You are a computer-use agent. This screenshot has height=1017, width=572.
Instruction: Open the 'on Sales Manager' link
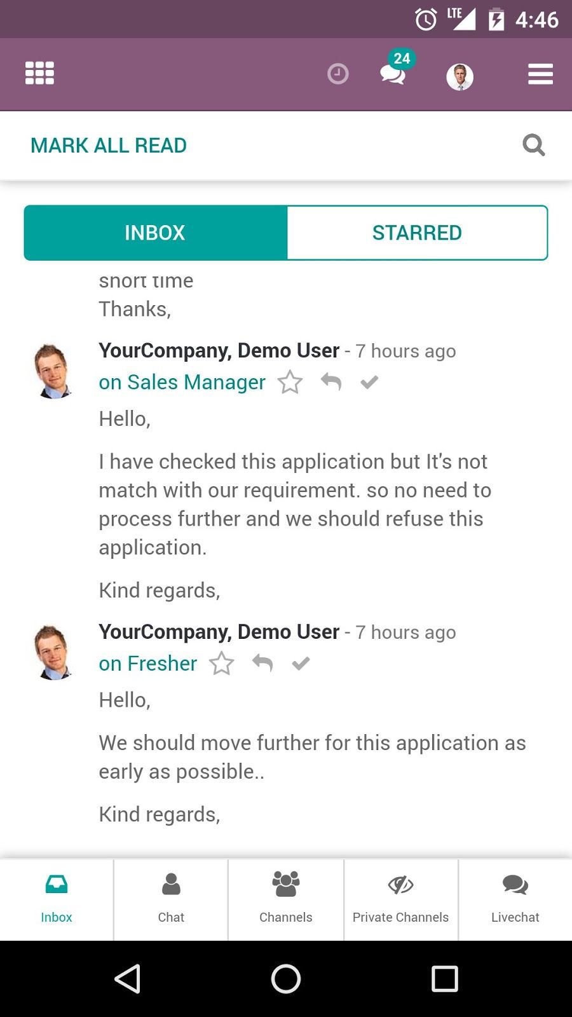[x=182, y=382]
